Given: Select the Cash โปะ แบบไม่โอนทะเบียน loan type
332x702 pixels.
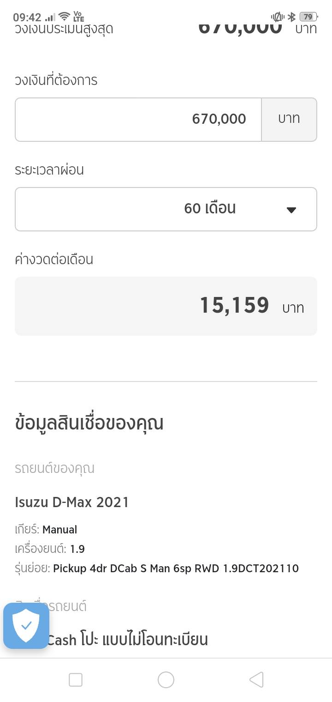Looking at the screenshot, I should 127,640.
